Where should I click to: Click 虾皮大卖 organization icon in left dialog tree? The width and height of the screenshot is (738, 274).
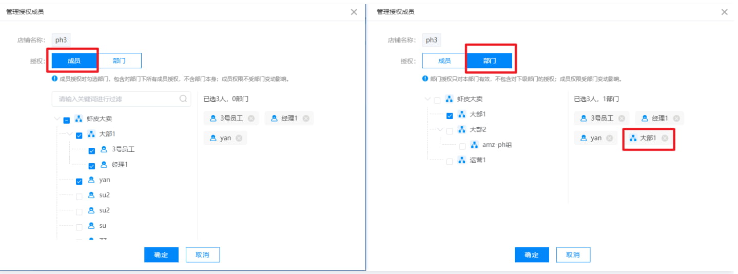pos(79,119)
